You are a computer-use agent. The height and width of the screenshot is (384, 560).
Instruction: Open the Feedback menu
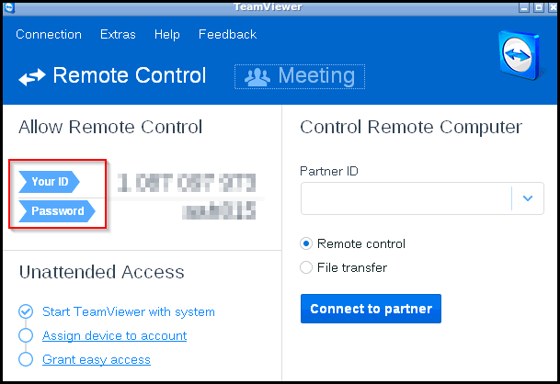(x=227, y=34)
